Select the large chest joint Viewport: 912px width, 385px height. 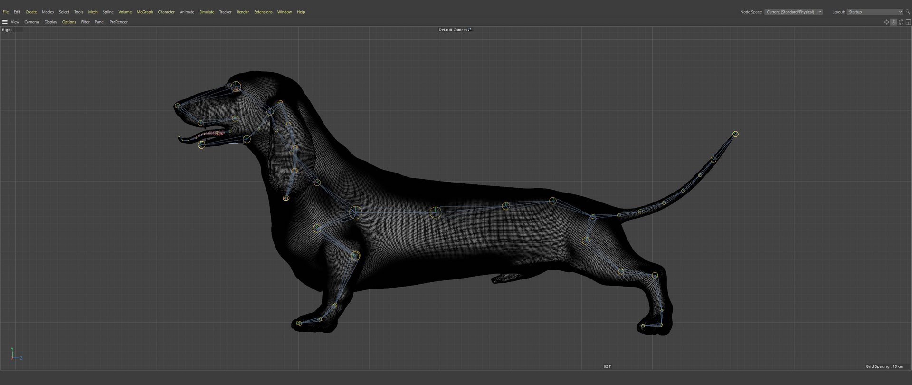click(x=355, y=212)
